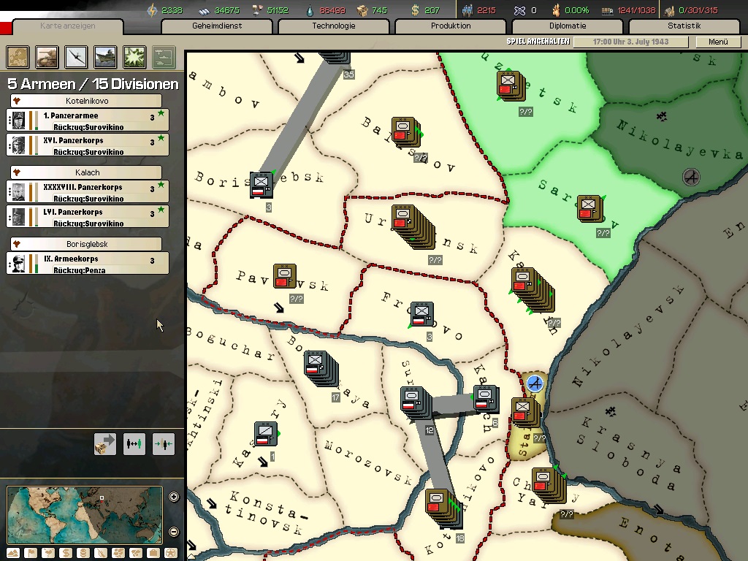Zoom out with the minimap minus button
Screen dimensions: 748x561
coord(174,532)
